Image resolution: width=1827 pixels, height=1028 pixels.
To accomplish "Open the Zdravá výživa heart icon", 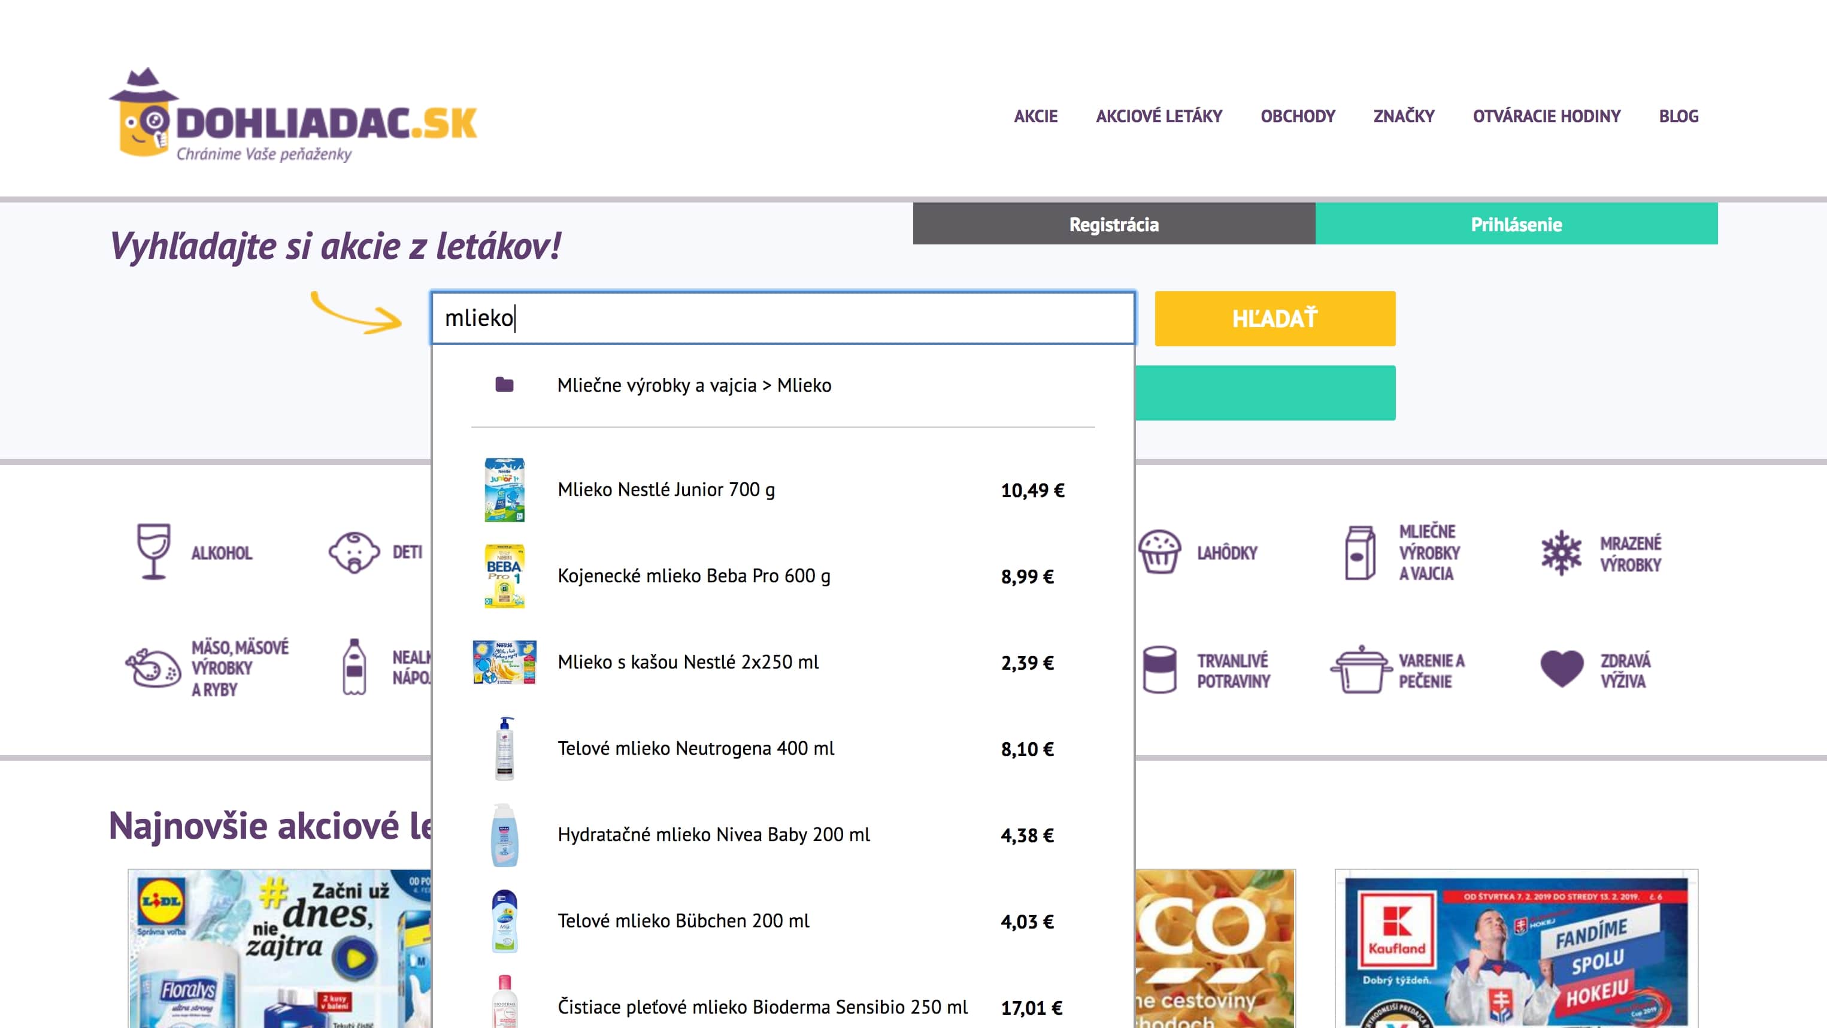I will pyautogui.click(x=1562, y=669).
